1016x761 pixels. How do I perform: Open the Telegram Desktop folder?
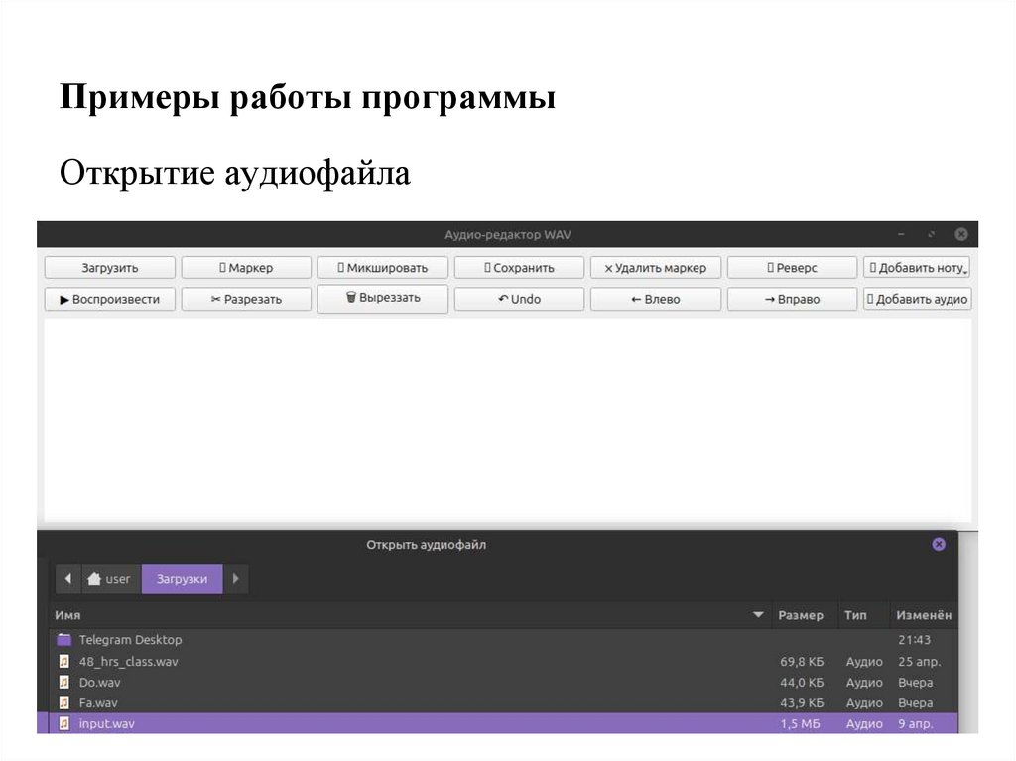pyautogui.click(x=503, y=640)
